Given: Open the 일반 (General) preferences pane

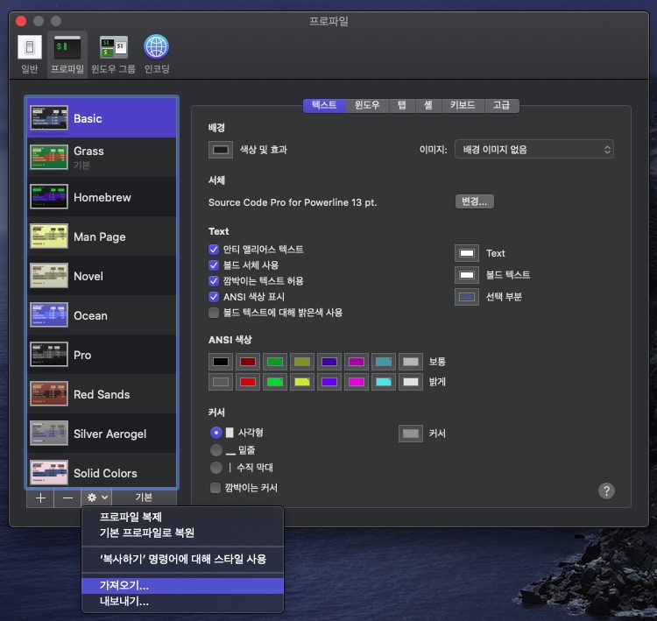Looking at the screenshot, I should point(29,54).
